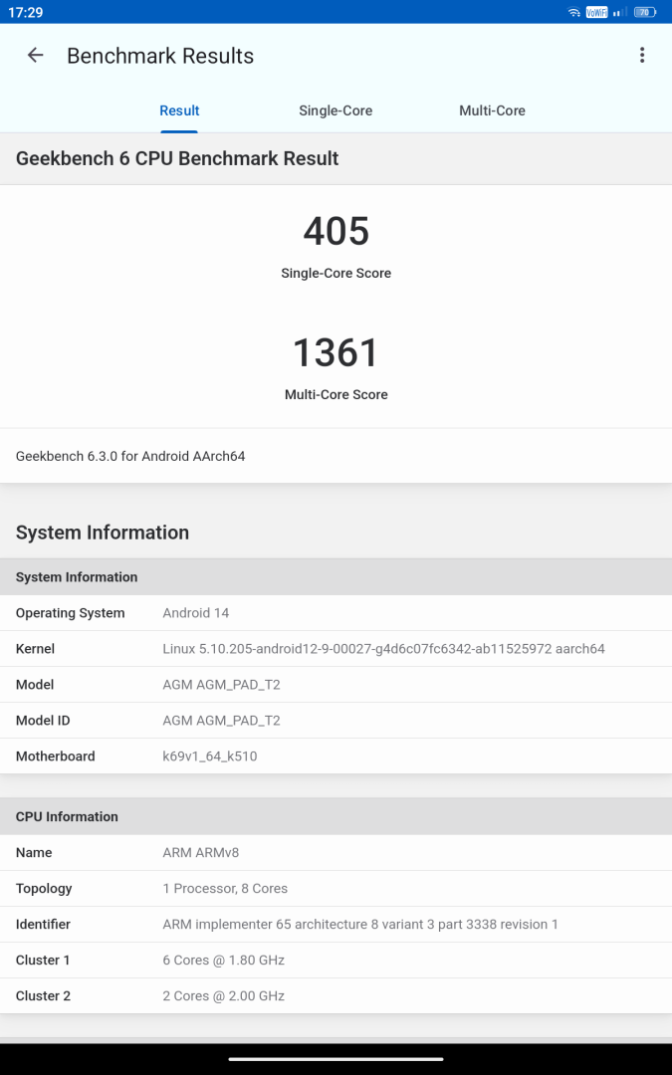Tap the Benchmark Results title
This screenshot has height=1075, width=672.
point(160,56)
